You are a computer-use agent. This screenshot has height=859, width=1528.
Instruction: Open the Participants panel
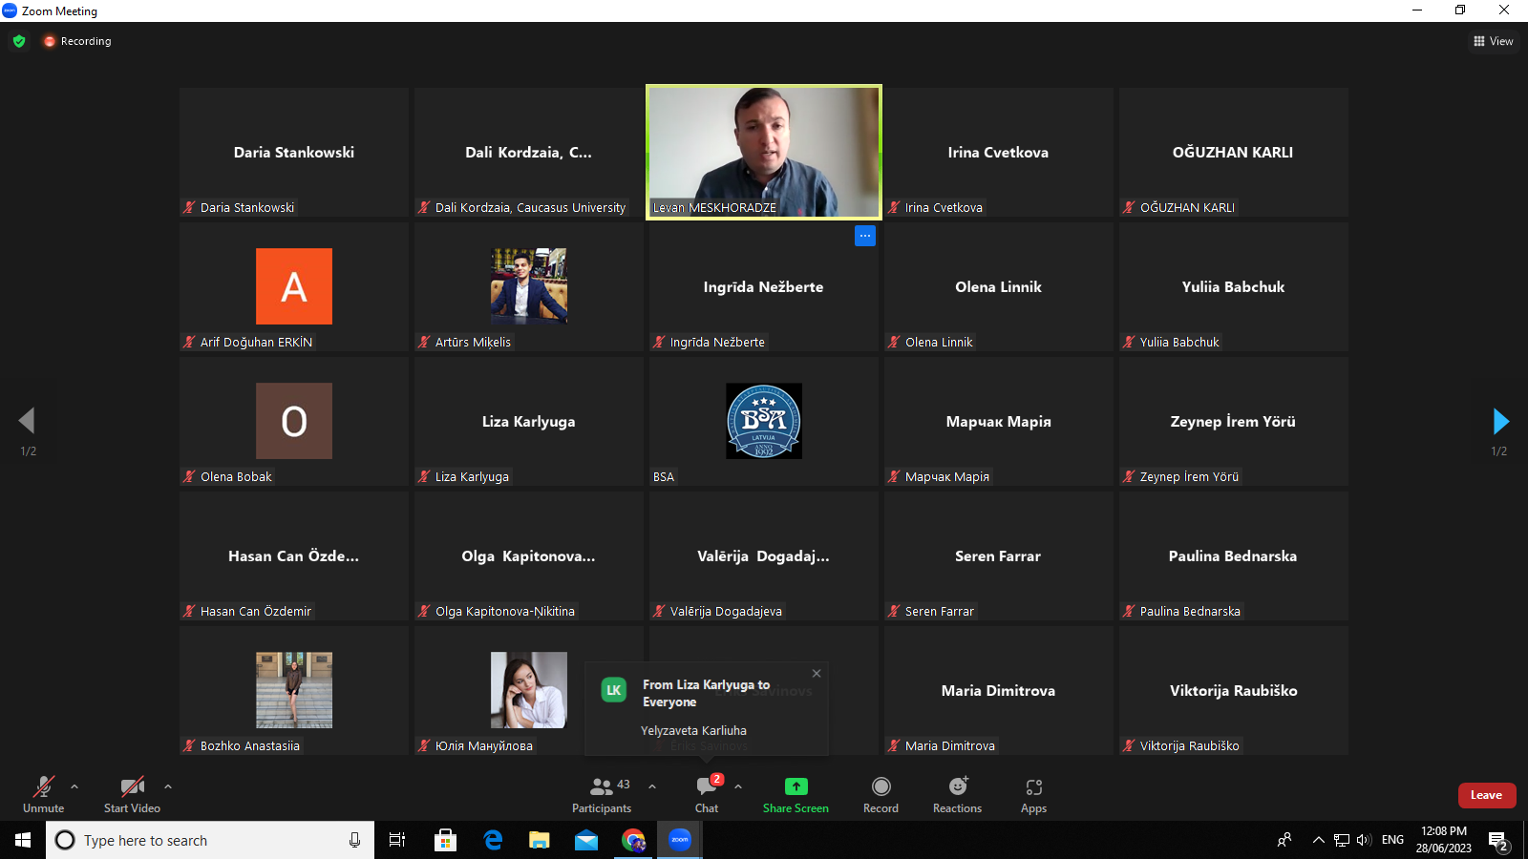click(x=602, y=794)
